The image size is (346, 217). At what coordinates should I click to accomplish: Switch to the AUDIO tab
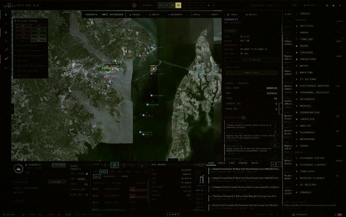221,163
